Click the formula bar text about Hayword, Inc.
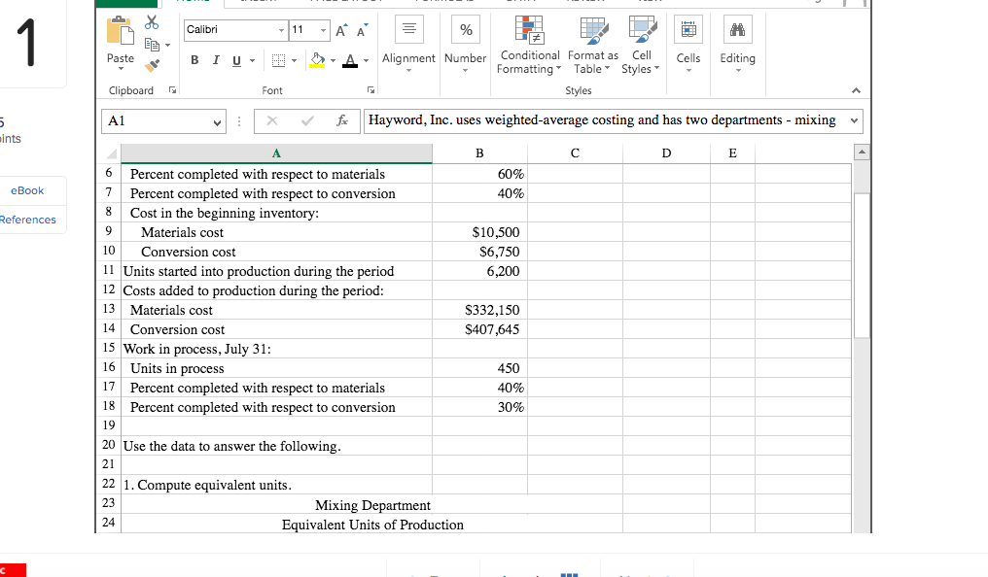The height and width of the screenshot is (577, 988). tap(602, 120)
